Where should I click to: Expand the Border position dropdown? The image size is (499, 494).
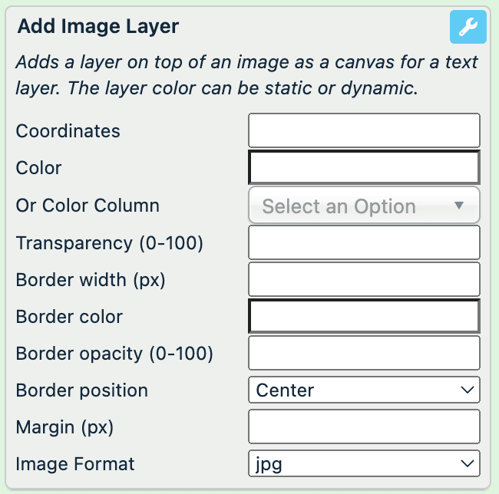364,390
